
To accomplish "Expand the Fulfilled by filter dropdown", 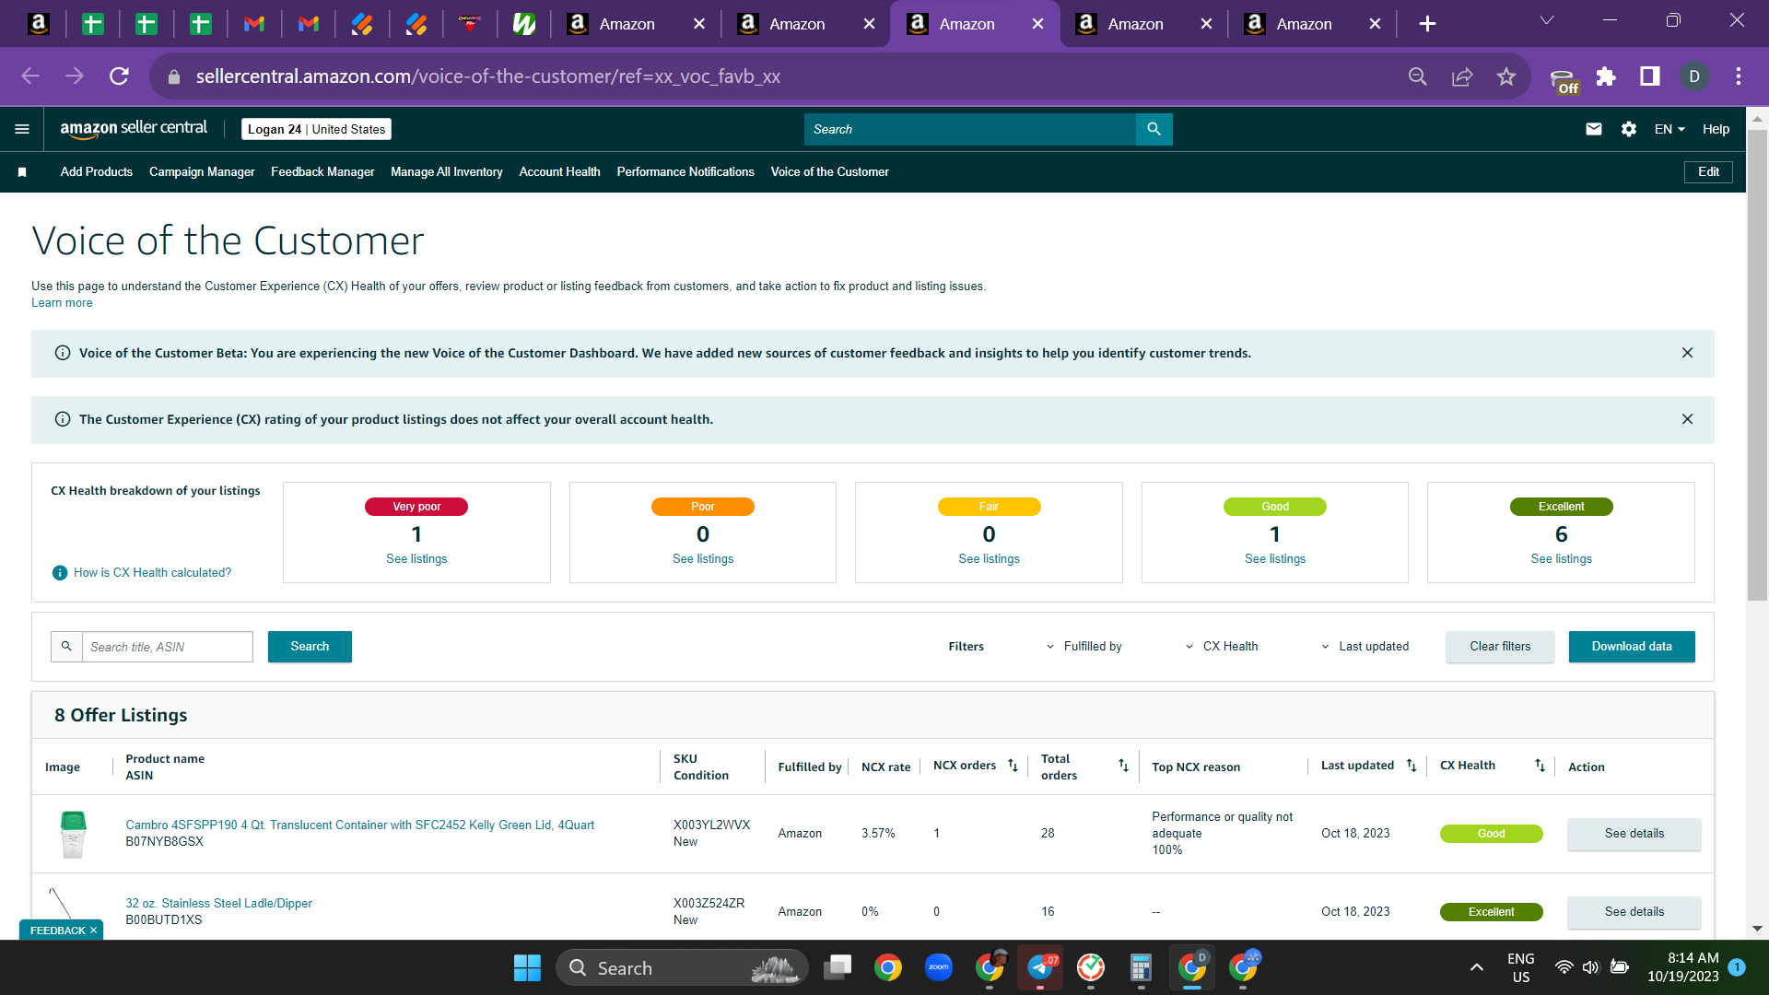I will [1084, 647].
